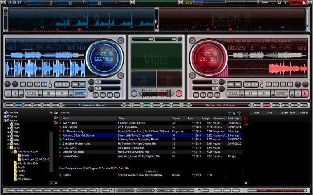Image resolution: width=313 pixels, height=195 pixels.
Task: Set a 1-beat loop on Deck A
Action: tap(23, 84)
